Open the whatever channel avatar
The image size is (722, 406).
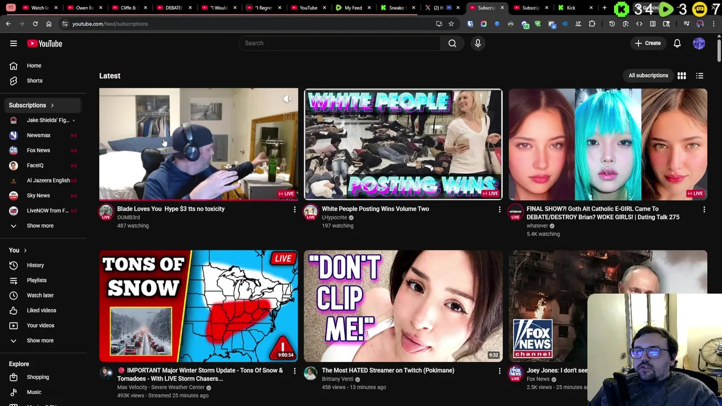tap(516, 213)
